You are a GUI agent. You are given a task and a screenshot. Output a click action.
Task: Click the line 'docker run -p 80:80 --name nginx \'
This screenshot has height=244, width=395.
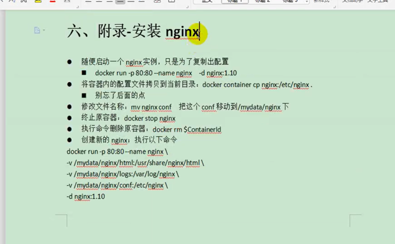pyautogui.click(x=117, y=152)
